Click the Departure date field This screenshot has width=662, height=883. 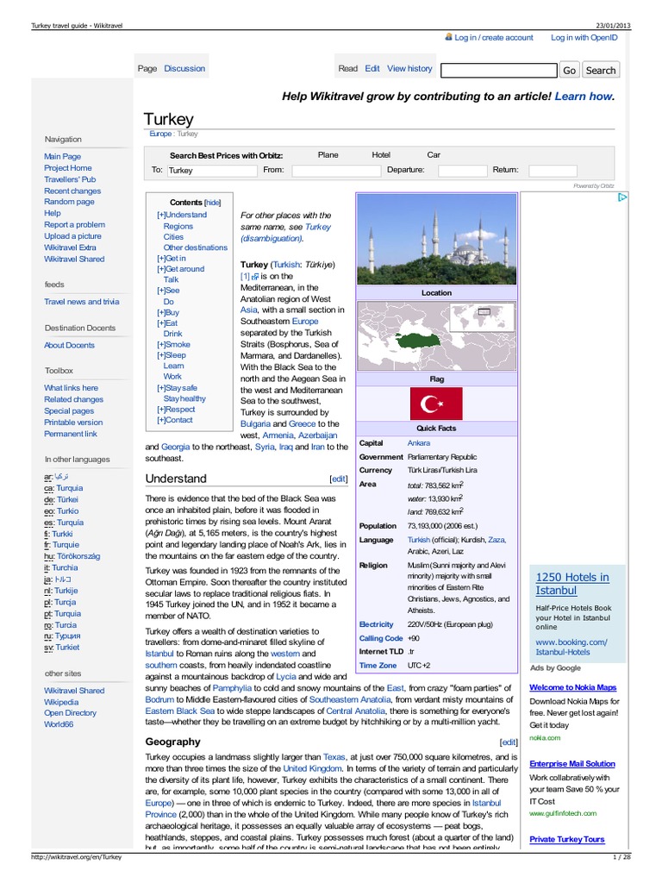coord(463,171)
